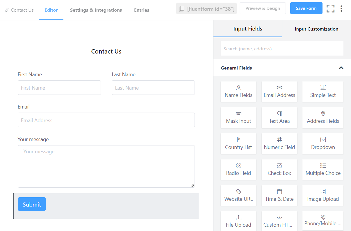The image size is (351, 231).
Task: Select the Name Fields input element
Action: 238,92
